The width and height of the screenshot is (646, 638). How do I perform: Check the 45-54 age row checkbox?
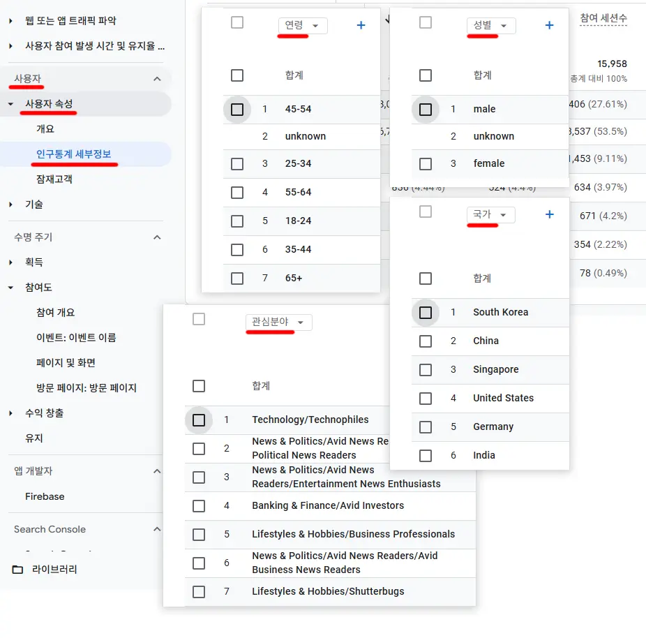237,110
